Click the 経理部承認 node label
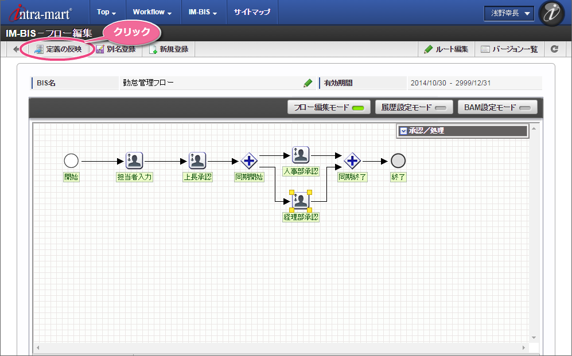Image resolution: width=572 pixels, height=356 pixels. click(x=301, y=217)
